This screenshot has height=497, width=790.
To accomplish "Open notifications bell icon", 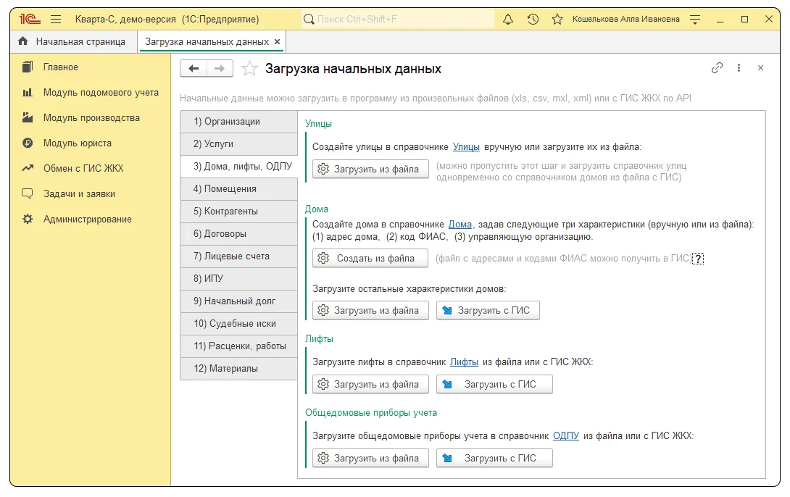I will coord(508,19).
